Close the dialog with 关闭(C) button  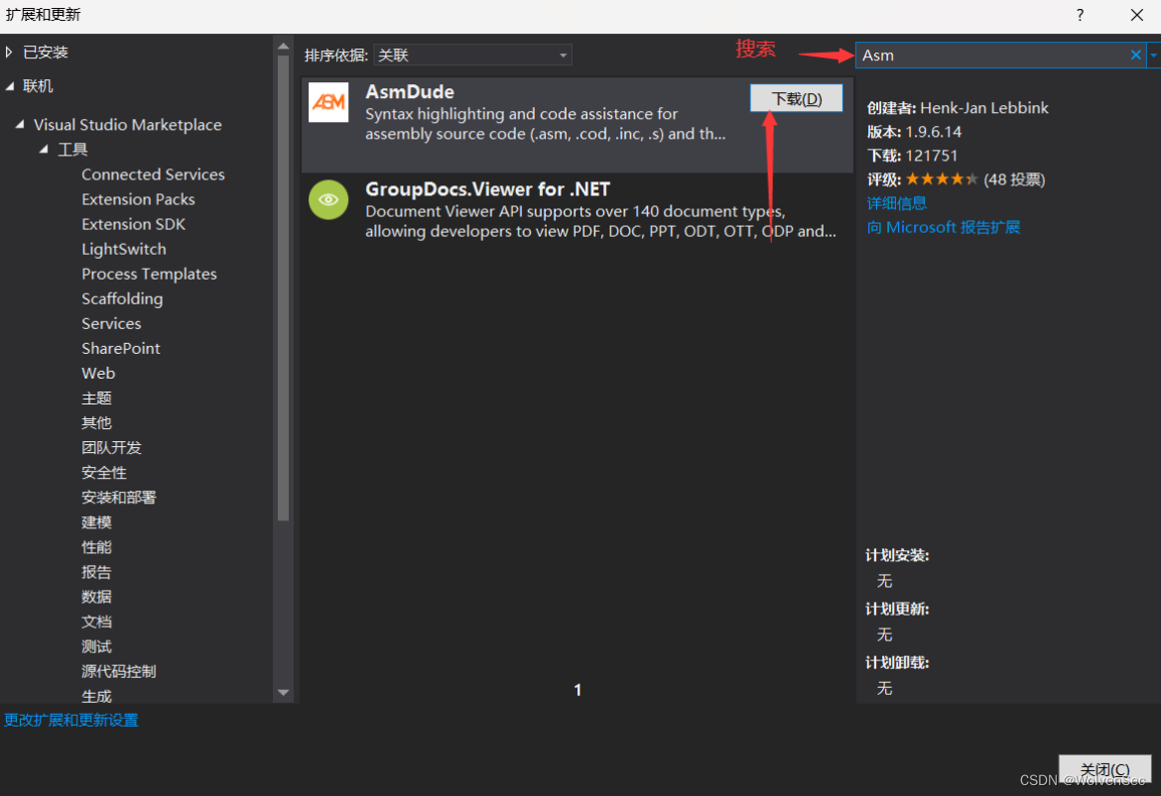(1104, 769)
